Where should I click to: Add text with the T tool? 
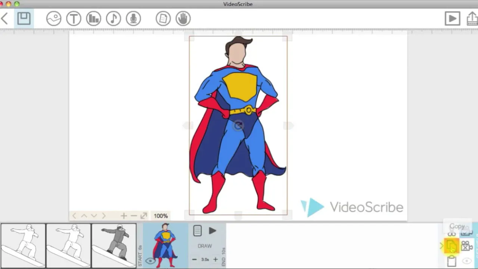click(x=74, y=19)
